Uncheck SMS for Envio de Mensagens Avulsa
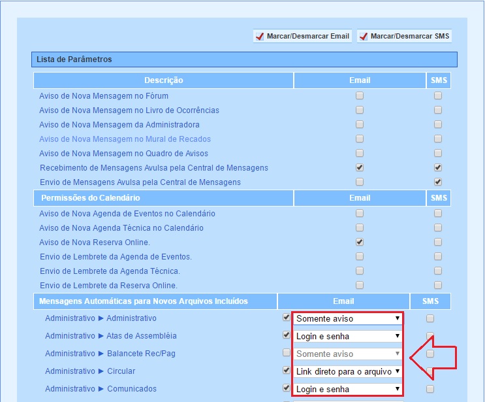The height and width of the screenshot is (402, 485). pos(438,182)
